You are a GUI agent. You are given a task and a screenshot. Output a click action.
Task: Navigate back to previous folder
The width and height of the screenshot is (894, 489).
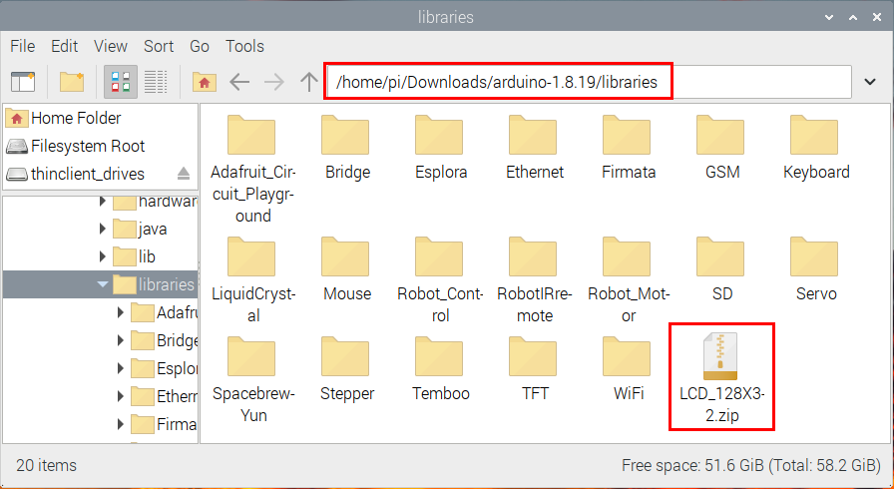click(239, 82)
